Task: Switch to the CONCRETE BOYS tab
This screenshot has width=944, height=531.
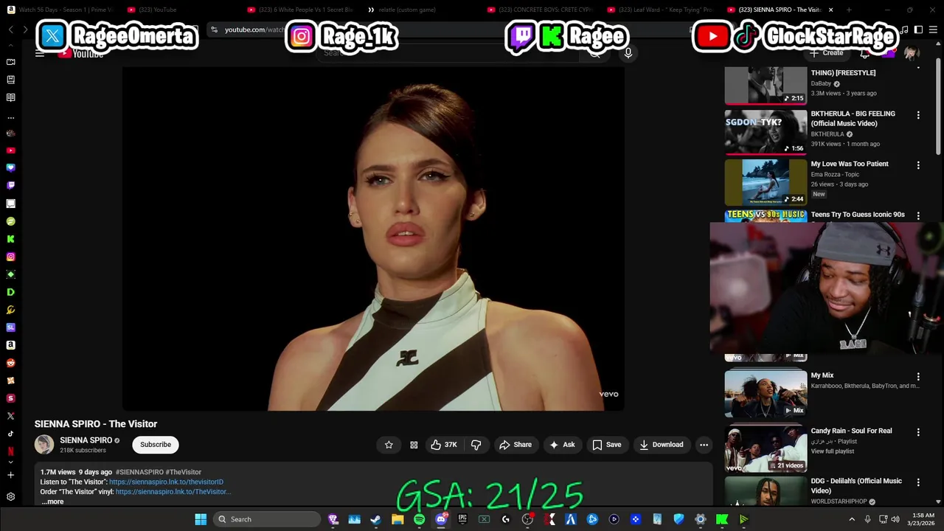Action: 542,10
